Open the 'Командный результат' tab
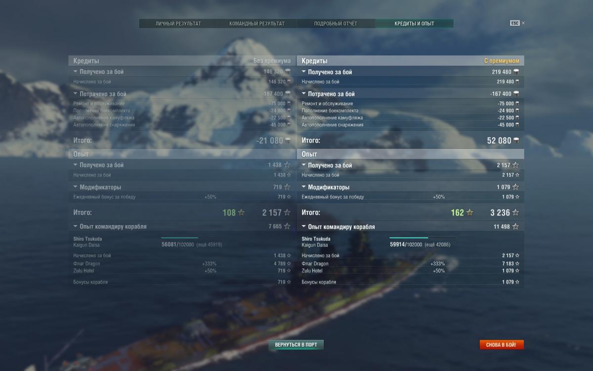 tap(257, 23)
